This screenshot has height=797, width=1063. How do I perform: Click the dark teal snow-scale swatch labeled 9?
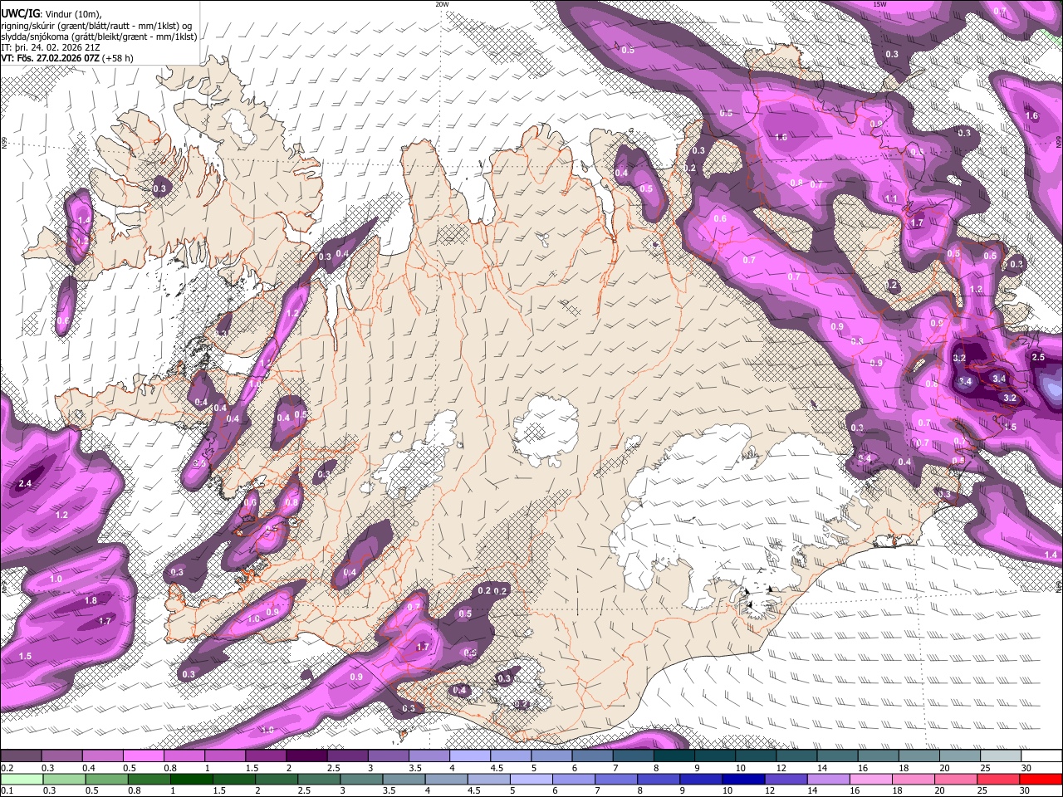[x=715, y=756]
